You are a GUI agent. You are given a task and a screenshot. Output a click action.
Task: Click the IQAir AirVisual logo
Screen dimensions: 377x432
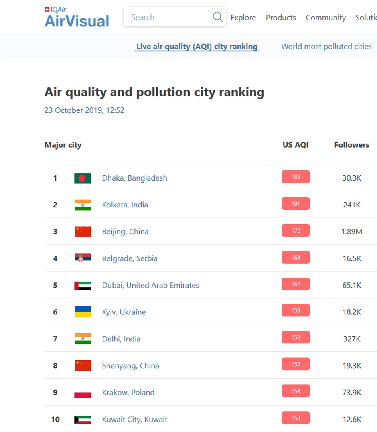click(x=77, y=17)
